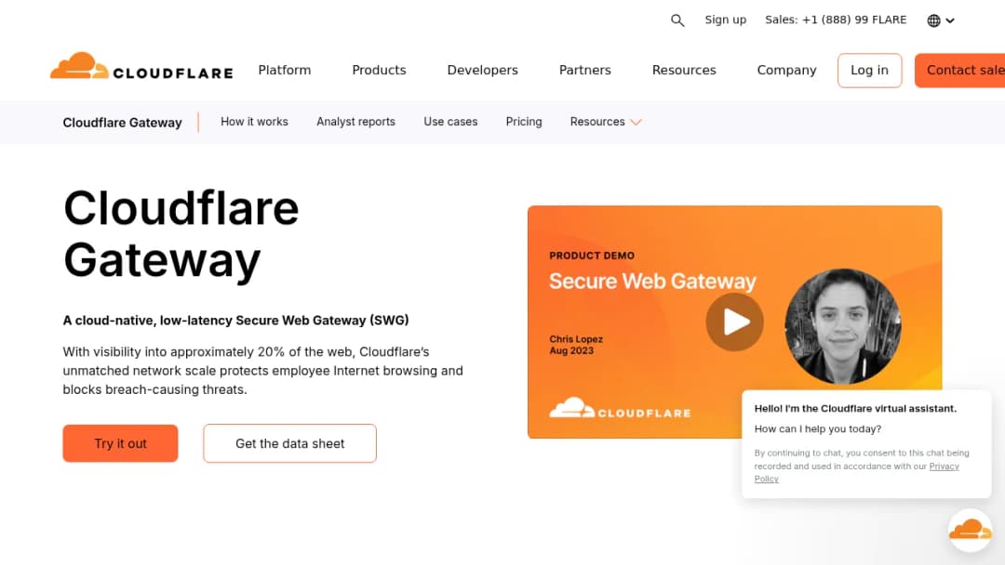
Task: Open the Privacy Policy link in chat
Action: (945, 466)
